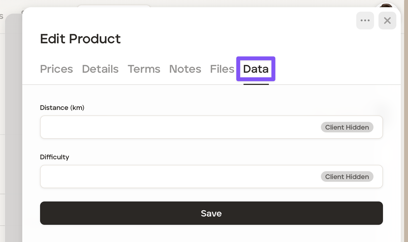Click the underline beneath the Data tab
This screenshot has height=242, width=408.
tap(256, 84)
